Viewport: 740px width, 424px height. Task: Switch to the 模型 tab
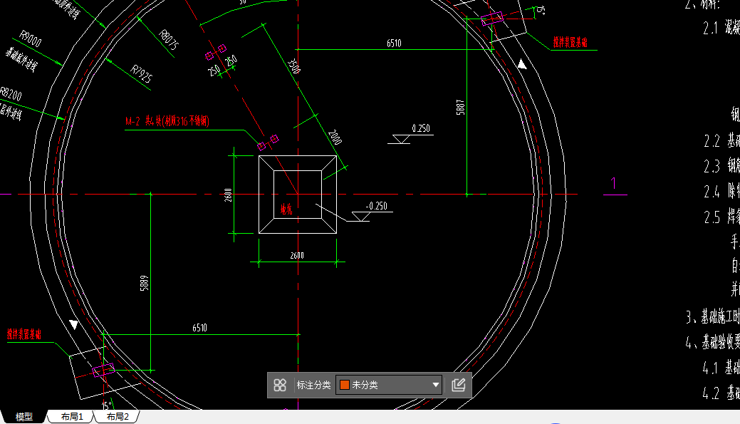[x=24, y=417]
